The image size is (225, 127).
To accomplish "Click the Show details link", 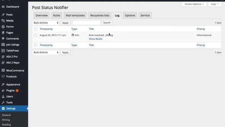I will [96, 39].
